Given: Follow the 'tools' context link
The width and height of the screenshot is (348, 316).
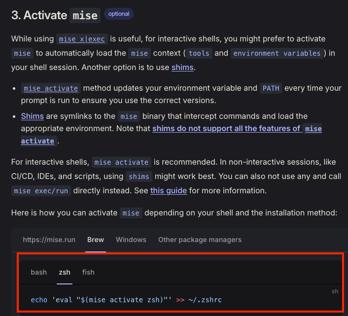Looking at the screenshot, I should tap(199, 53).
